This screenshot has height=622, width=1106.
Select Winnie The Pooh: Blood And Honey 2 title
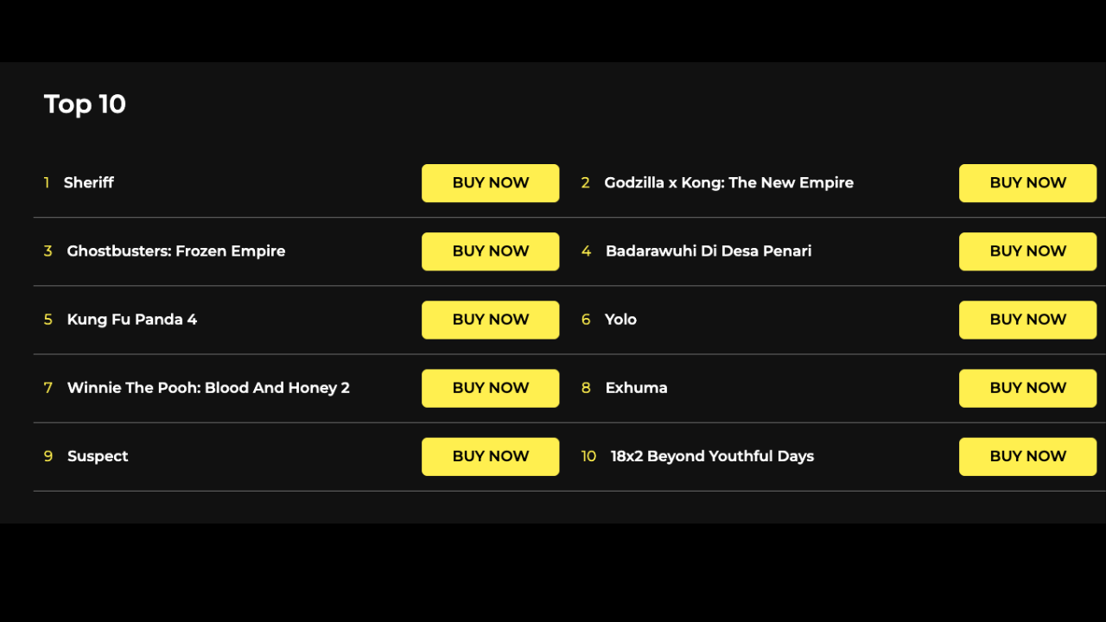[208, 387]
